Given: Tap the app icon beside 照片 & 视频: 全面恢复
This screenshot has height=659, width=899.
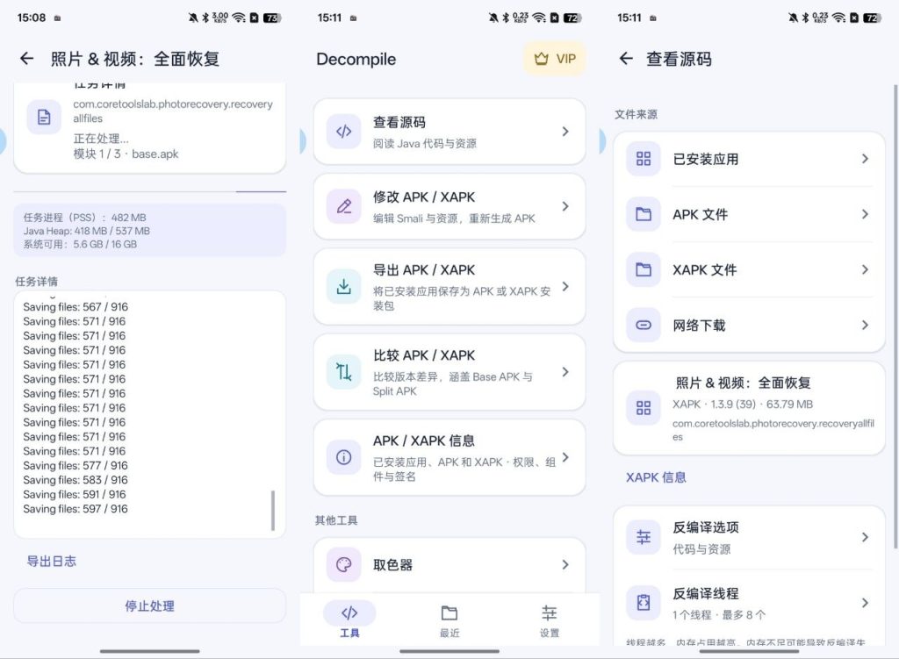Looking at the screenshot, I should [x=644, y=408].
